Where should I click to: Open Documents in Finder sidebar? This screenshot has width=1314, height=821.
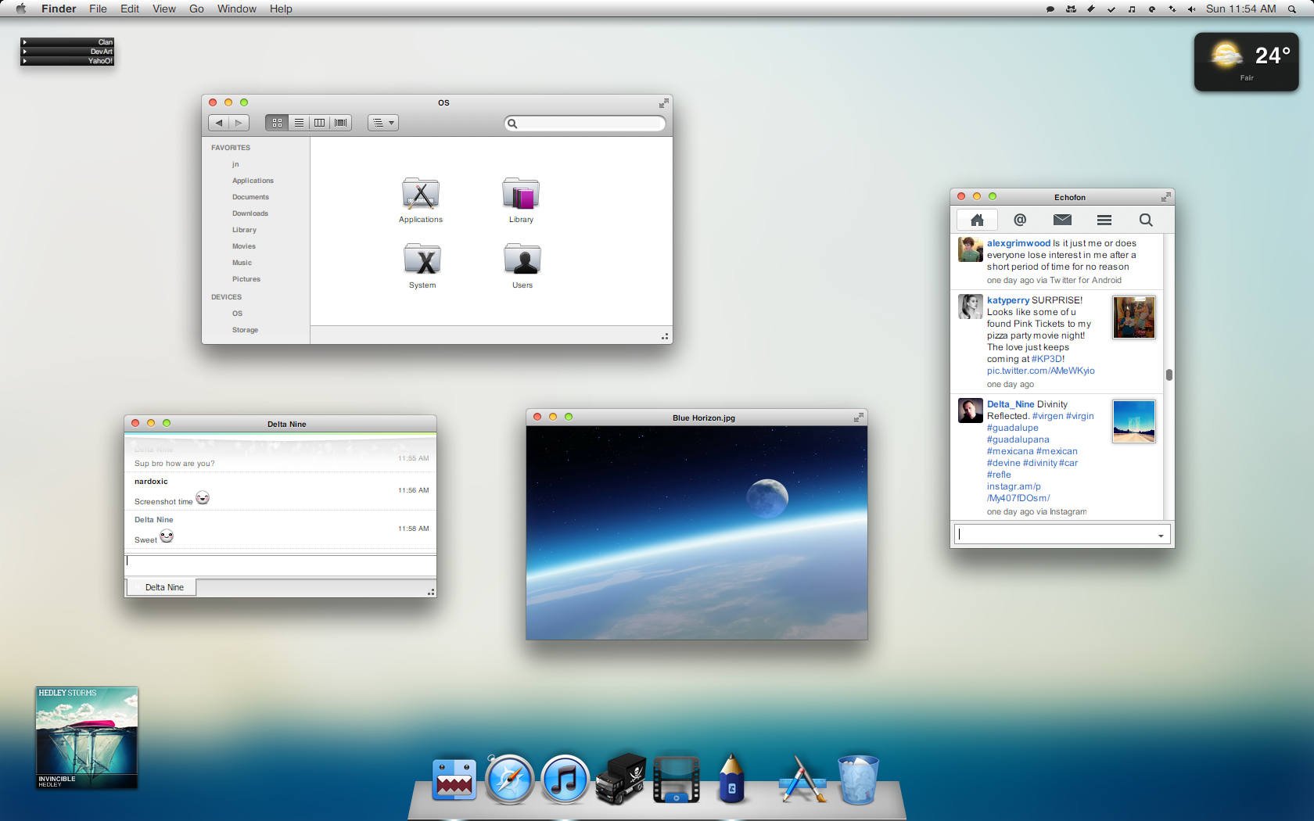click(250, 197)
